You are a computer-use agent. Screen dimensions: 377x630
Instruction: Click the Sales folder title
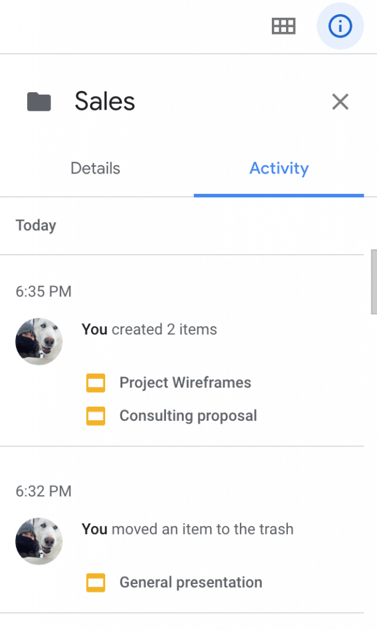(105, 102)
